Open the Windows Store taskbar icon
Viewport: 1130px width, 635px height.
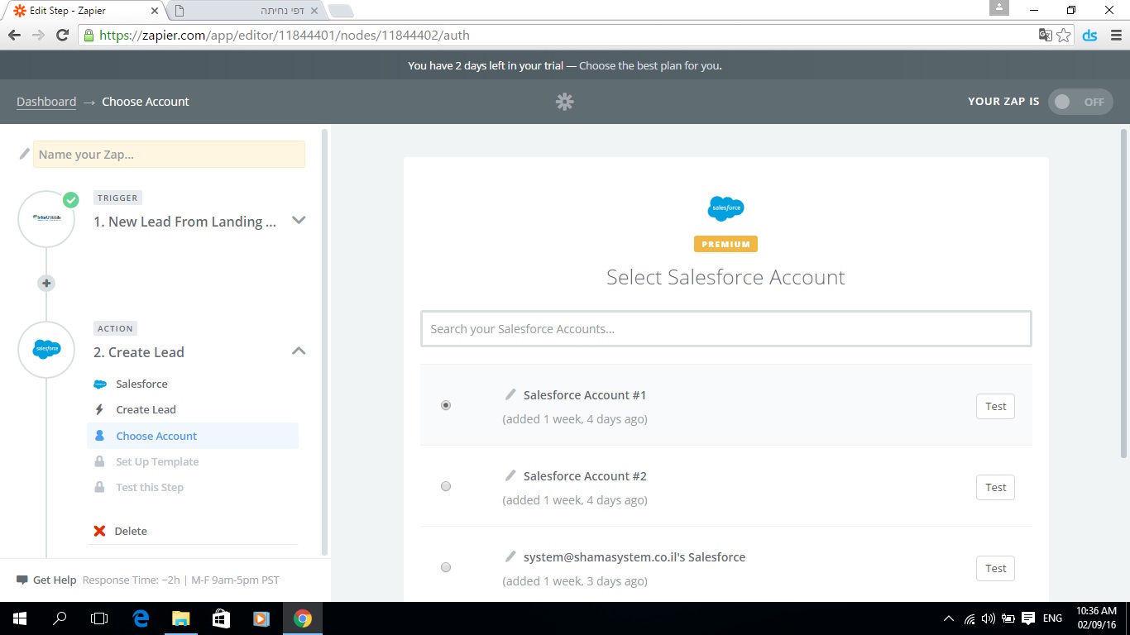(220, 618)
